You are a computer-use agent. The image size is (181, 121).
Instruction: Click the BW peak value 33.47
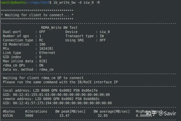(64, 115)
